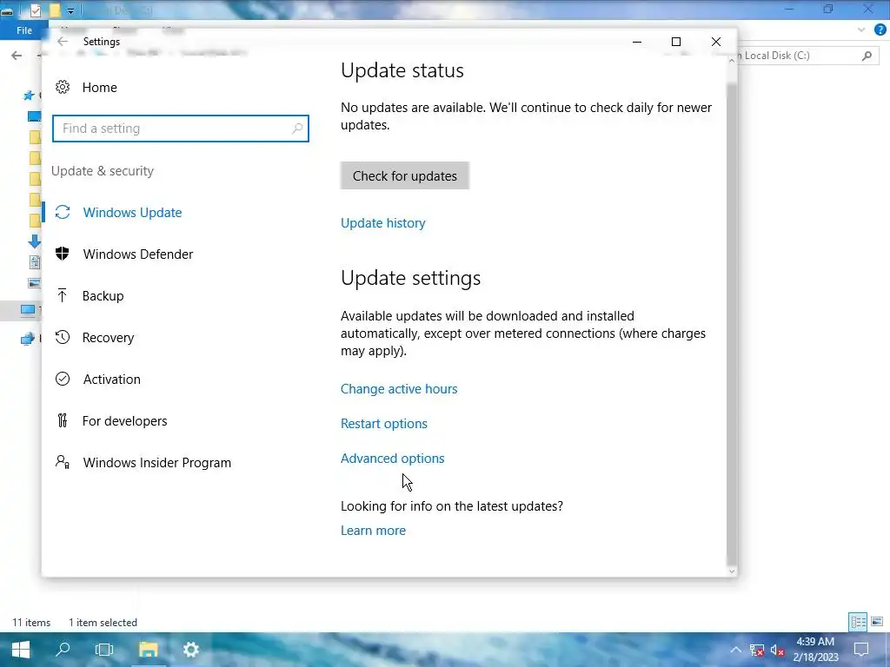
Task: Click the search magnifier in Find a setting
Action: pos(297,129)
